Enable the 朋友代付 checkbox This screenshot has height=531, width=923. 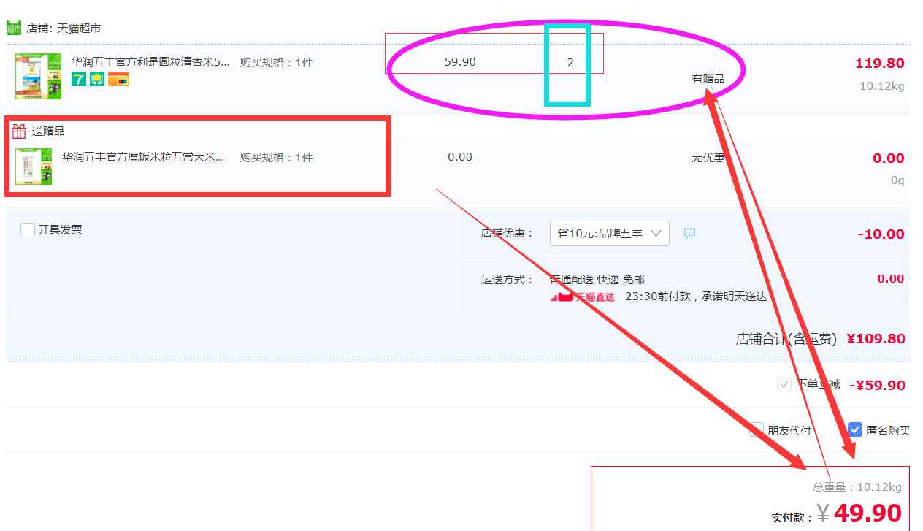click(757, 429)
